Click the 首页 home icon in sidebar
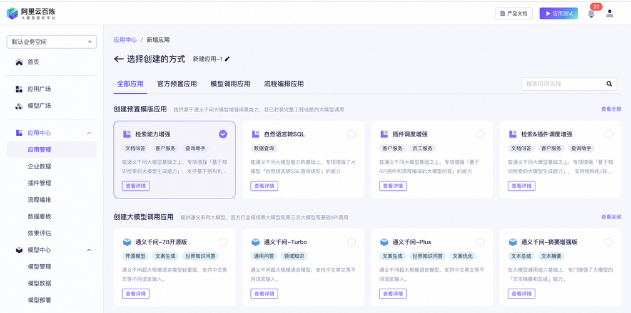 (x=19, y=62)
